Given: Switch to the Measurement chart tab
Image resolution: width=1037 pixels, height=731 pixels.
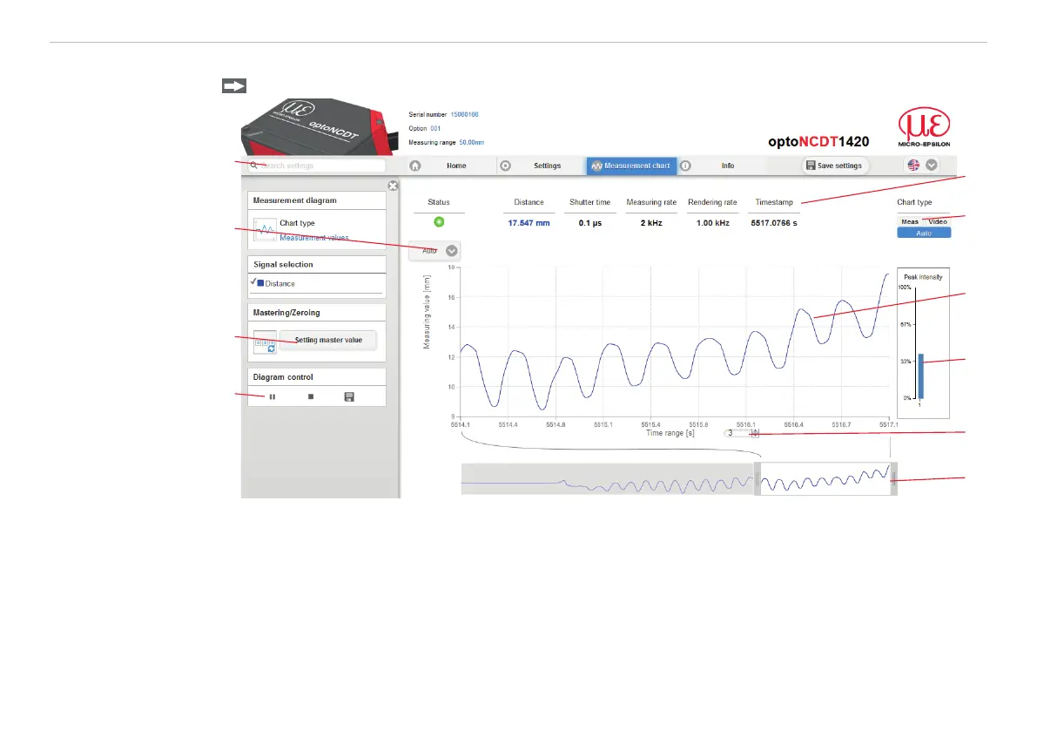Looking at the screenshot, I should click(631, 166).
